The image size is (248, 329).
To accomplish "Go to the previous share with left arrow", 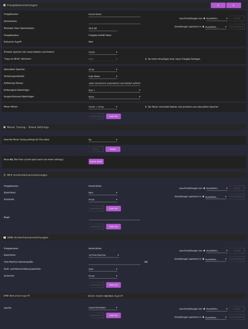I will point(218,5).
